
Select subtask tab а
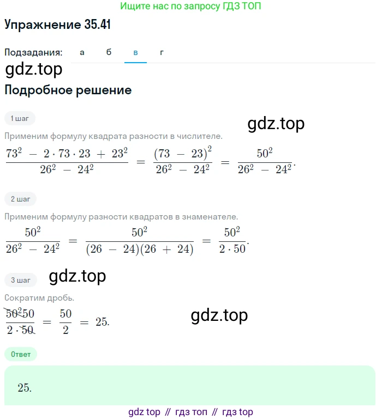pos(82,52)
